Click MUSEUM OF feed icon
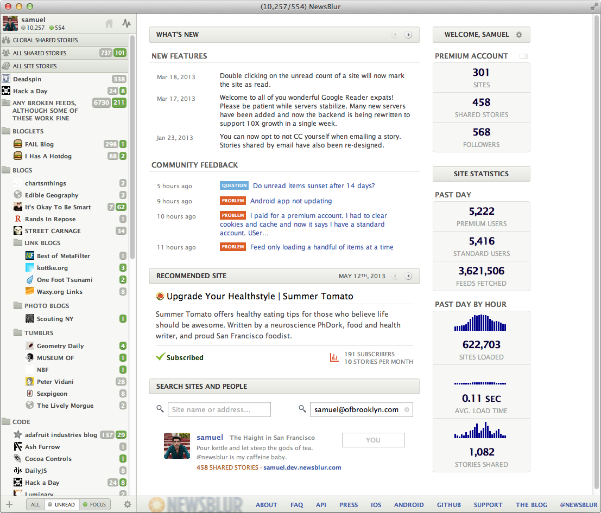Image resolution: width=601 pixels, height=513 pixels. (29, 357)
